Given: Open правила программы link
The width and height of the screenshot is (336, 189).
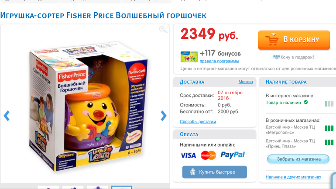Looking at the screenshot, I should [219, 61].
